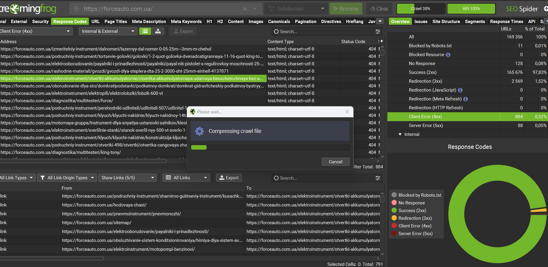
Task: Click the Server Error (5xx) legend swatch
Action: [x=394, y=233]
